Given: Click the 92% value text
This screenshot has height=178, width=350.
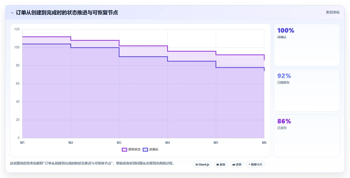Looking at the screenshot, I should point(284,76).
